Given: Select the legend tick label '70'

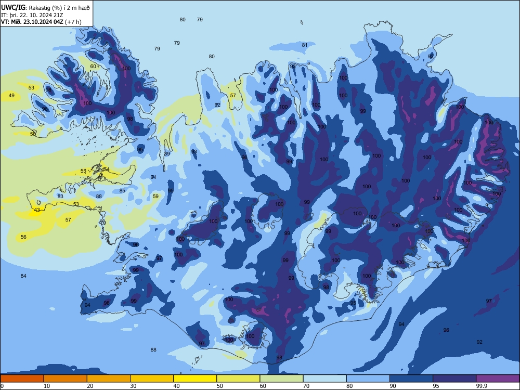Looking at the screenshot, I should coord(306,386).
